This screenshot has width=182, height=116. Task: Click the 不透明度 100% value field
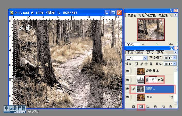(x=168, y=58)
